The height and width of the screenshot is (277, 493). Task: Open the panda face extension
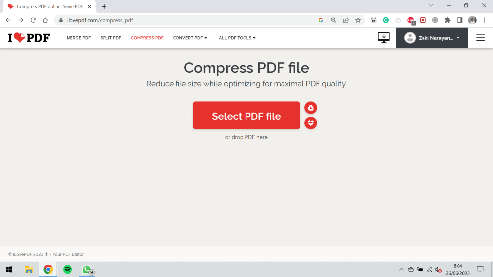click(374, 20)
